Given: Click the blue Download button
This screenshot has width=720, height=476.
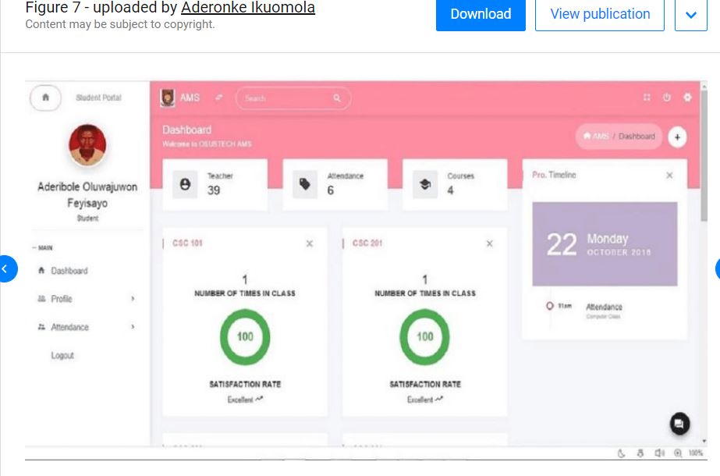Looking at the screenshot, I should pyautogui.click(x=481, y=14).
